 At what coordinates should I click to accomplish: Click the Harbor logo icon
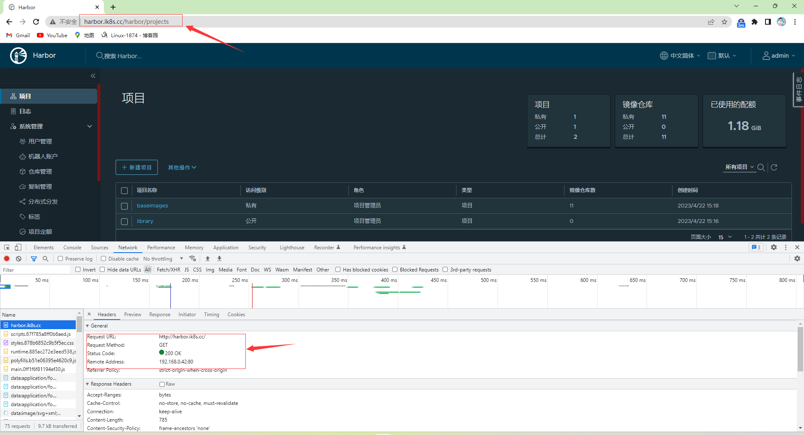pyautogui.click(x=18, y=56)
